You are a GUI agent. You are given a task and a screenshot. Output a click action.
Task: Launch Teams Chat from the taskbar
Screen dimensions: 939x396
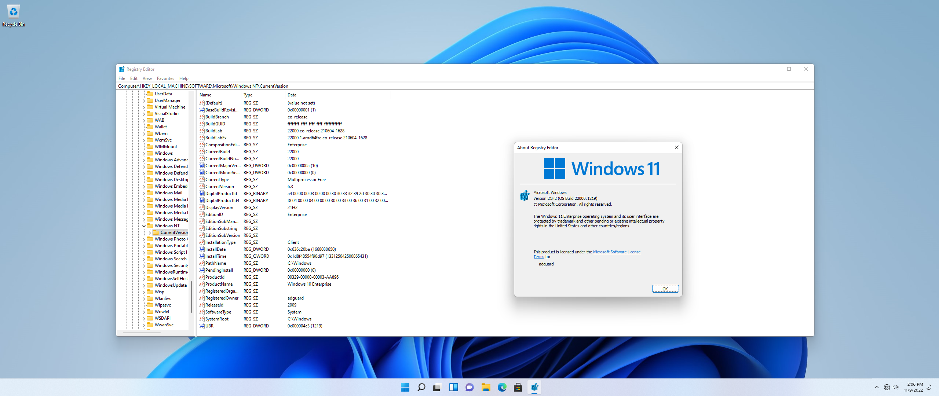pyautogui.click(x=469, y=387)
